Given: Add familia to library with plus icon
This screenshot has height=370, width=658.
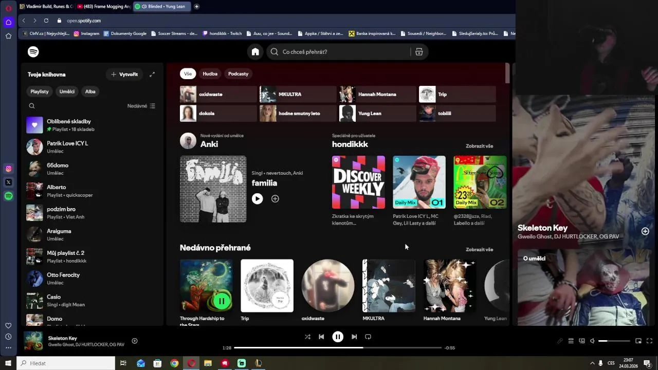Looking at the screenshot, I should click(275, 199).
